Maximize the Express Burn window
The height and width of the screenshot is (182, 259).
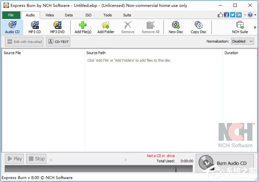point(235,6)
